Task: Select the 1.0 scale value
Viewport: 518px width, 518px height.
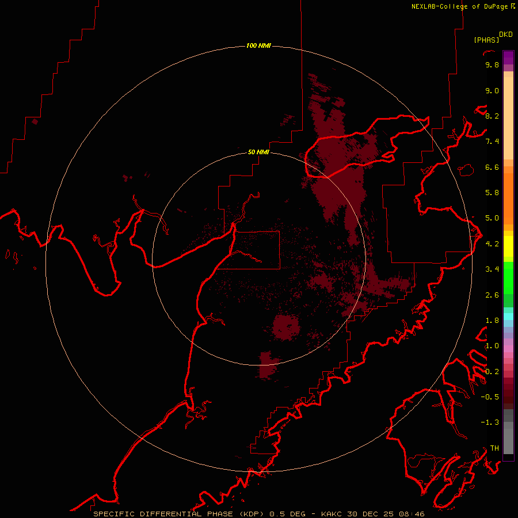Action: pos(492,346)
